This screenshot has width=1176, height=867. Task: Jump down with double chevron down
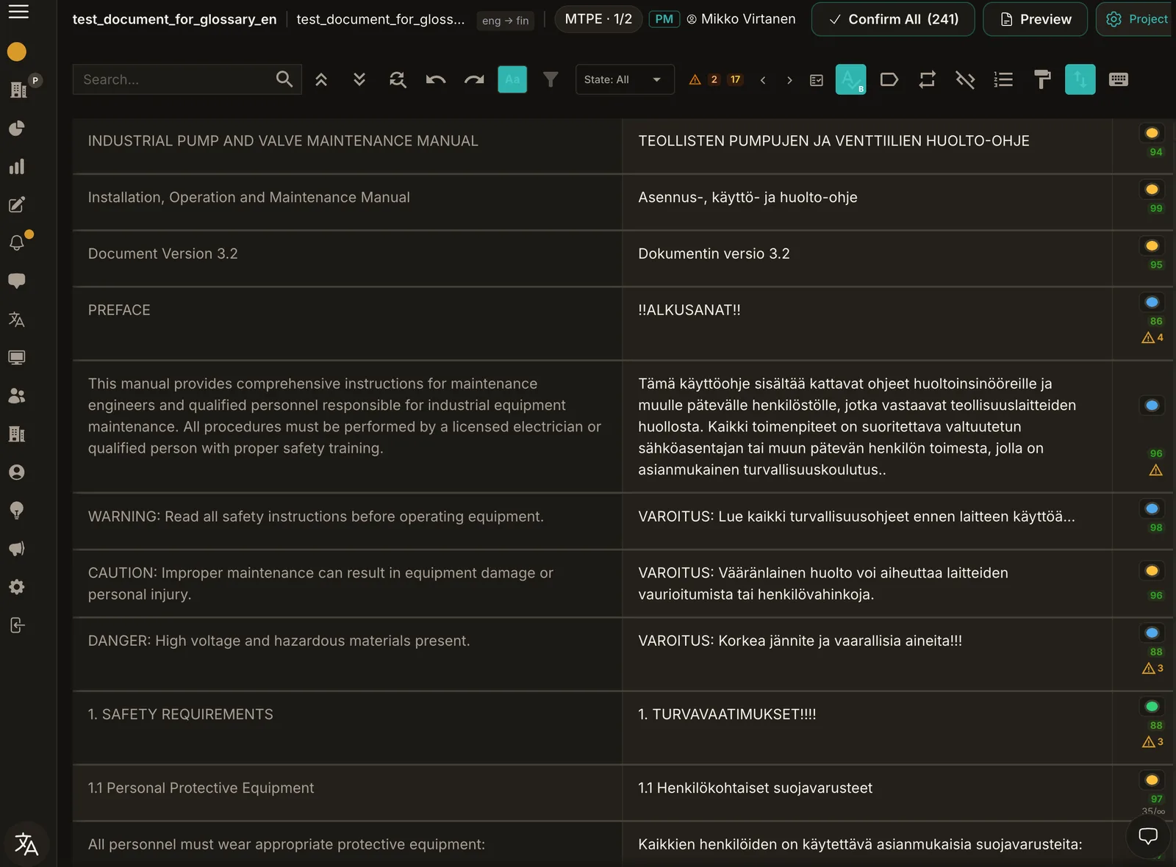pyautogui.click(x=359, y=79)
